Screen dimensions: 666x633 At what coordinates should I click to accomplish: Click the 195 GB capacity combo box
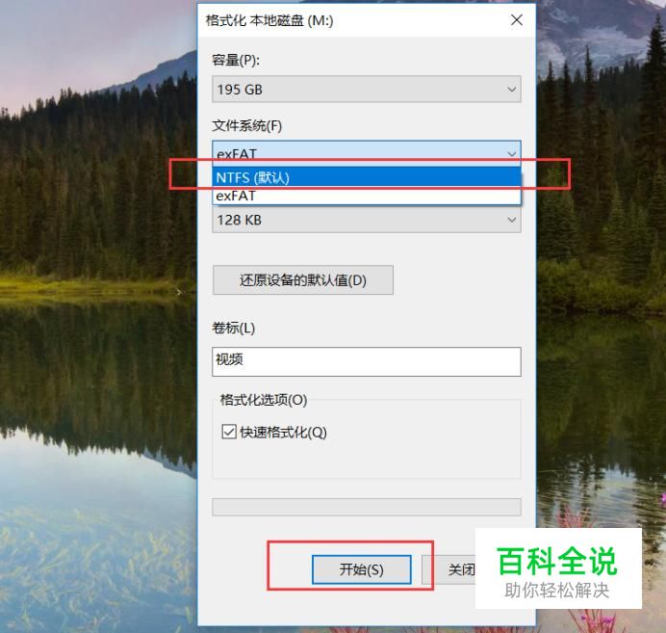tap(367, 89)
